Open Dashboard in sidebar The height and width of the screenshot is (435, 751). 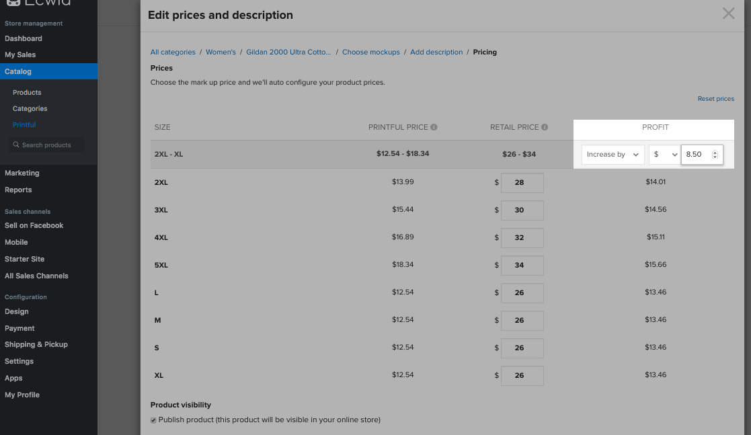click(x=24, y=38)
